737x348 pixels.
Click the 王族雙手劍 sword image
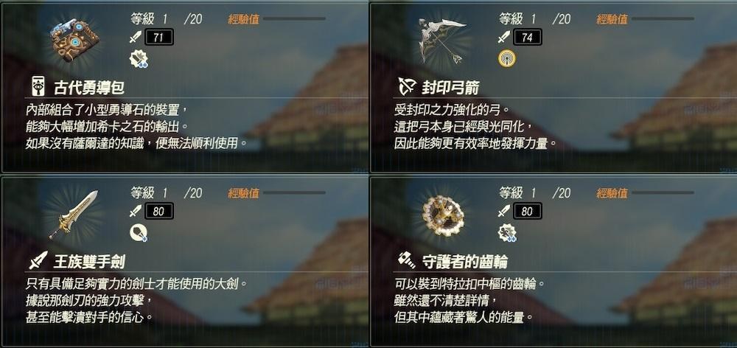coord(73,215)
